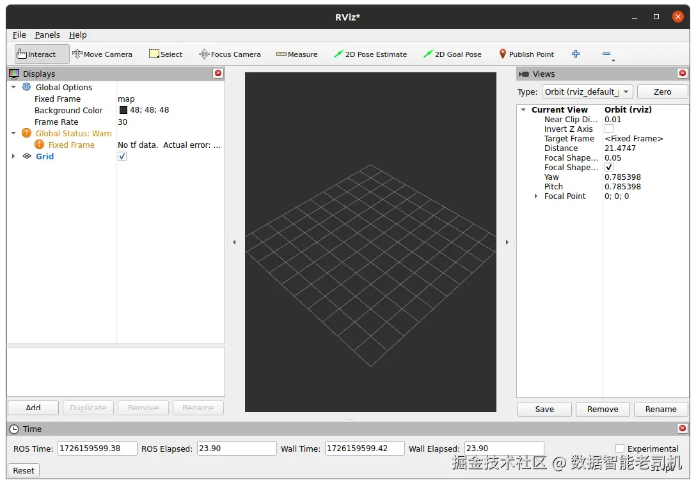Click the Save view button

544,409
